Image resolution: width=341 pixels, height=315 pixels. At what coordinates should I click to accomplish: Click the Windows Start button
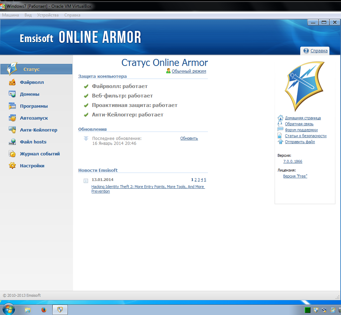(8, 309)
